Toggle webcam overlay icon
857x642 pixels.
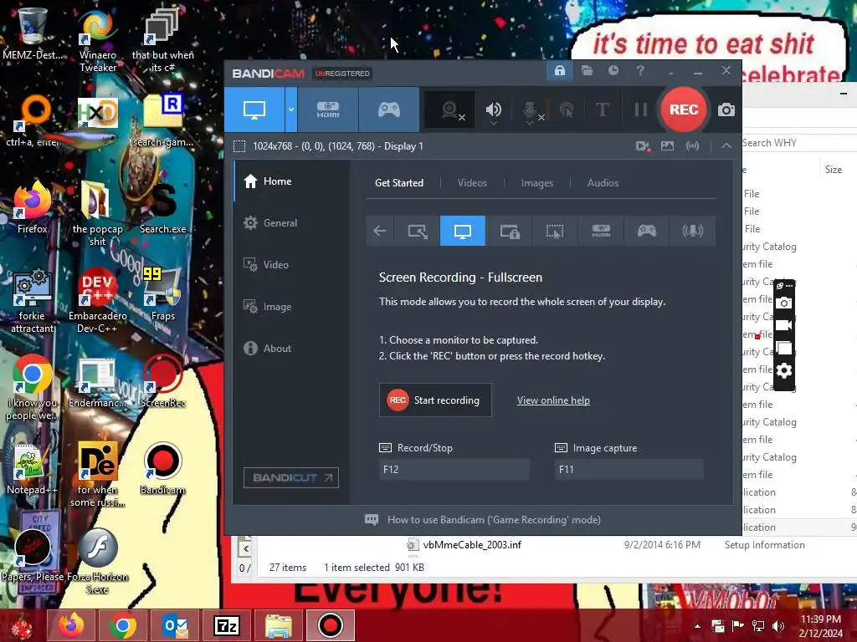(451, 110)
